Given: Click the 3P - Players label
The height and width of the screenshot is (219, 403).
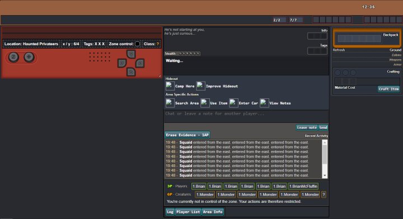Looking at the screenshot, I should pos(177,186).
